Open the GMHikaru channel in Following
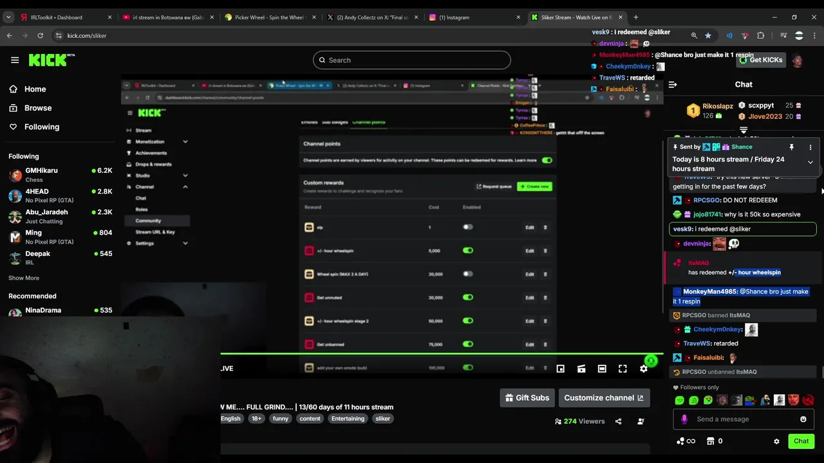This screenshot has width=824, height=463. (61, 175)
